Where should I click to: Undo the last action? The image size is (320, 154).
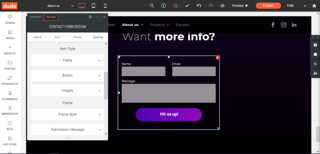(199, 6)
